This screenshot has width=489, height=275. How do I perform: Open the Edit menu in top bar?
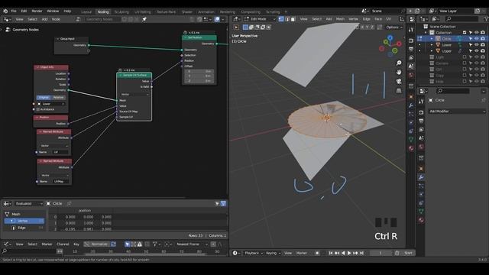coord(24,11)
